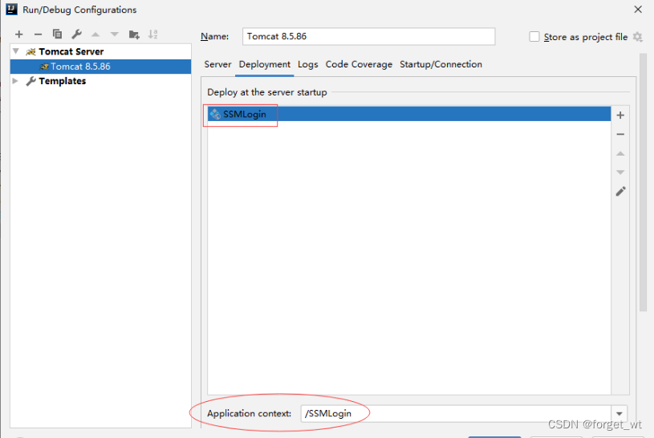Add a new deployment artifact
This screenshot has height=438, width=654.
[x=620, y=116]
